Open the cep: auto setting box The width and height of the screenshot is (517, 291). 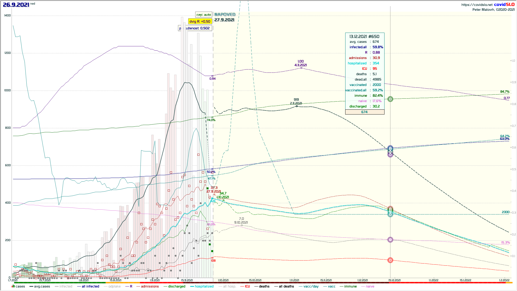(204, 15)
